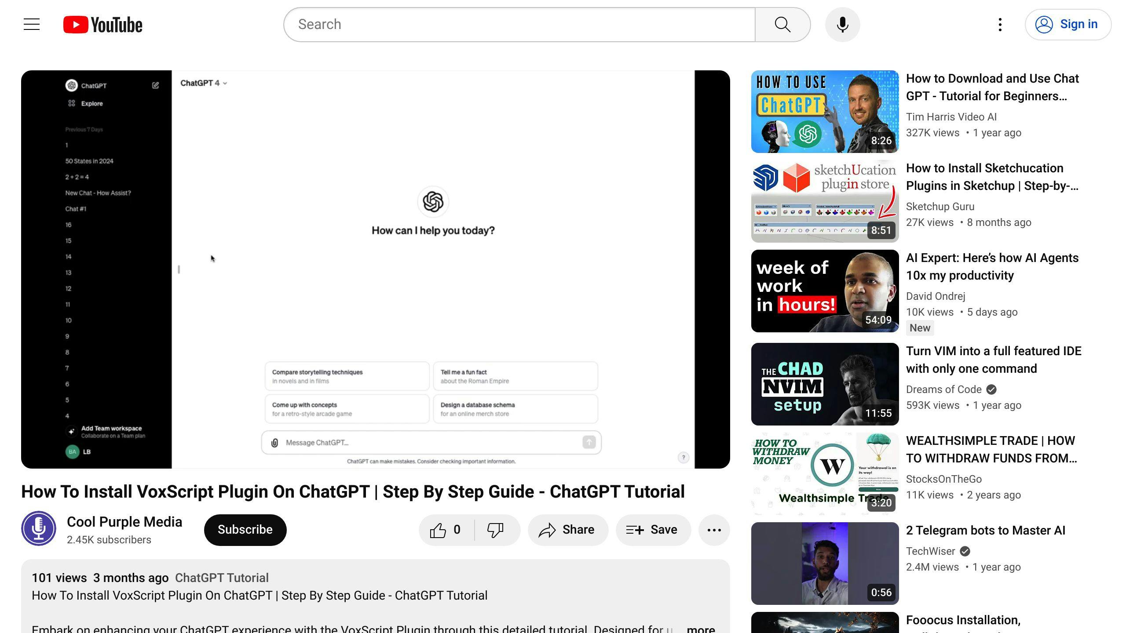Start voice search with microphone

(x=842, y=25)
